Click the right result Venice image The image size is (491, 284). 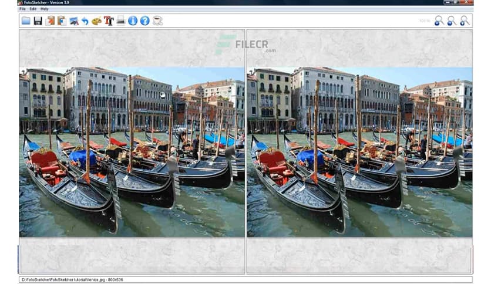click(359, 152)
